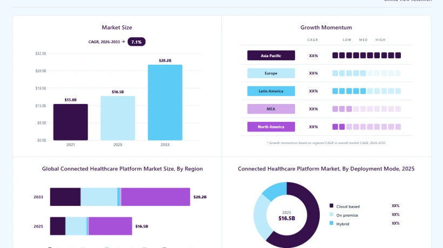Screen dimensions: 443x248
Task: Click the HIGH momentum scale label
Action: coord(380,40)
